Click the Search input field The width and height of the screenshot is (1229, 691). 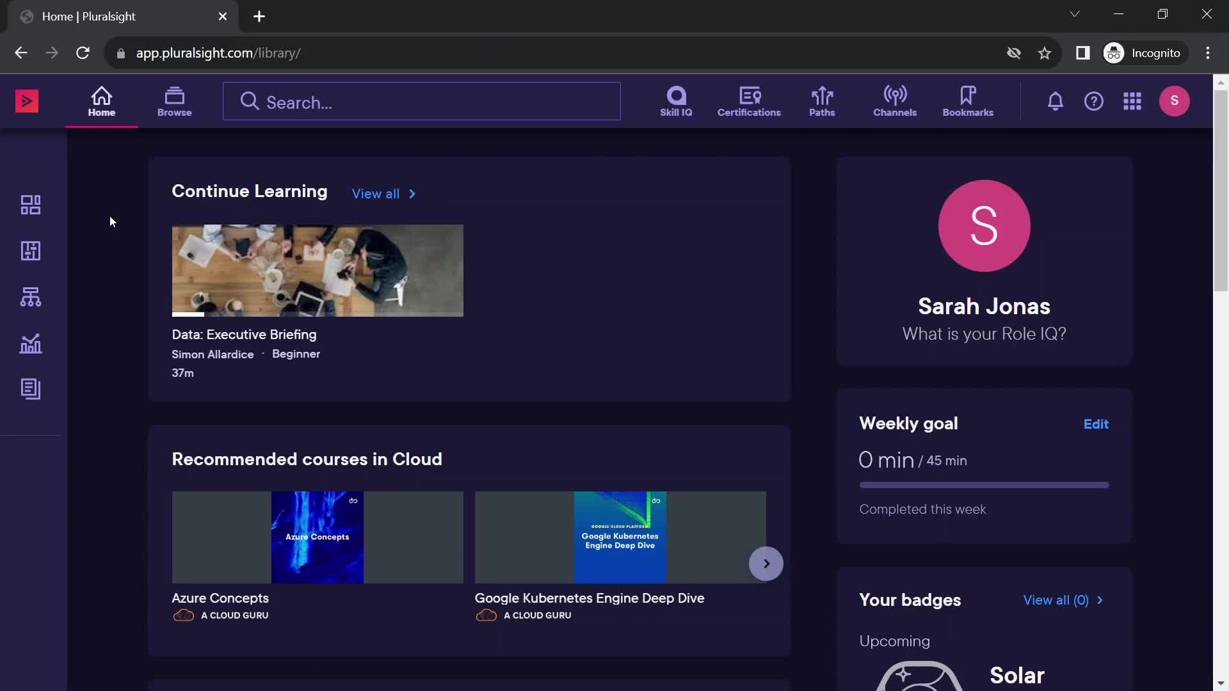pos(422,102)
